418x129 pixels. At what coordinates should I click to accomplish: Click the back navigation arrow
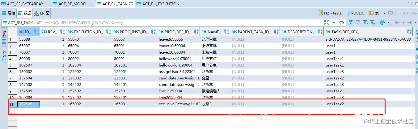click(x=397, y=22)
